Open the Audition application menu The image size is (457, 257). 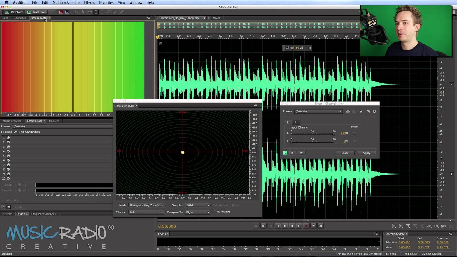[20, 2]
